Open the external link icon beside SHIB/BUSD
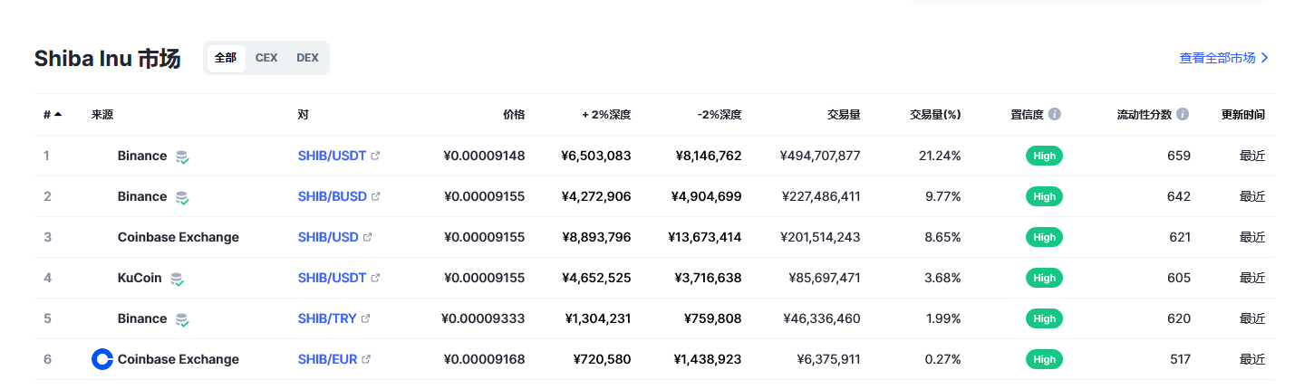 coord(376,196)
